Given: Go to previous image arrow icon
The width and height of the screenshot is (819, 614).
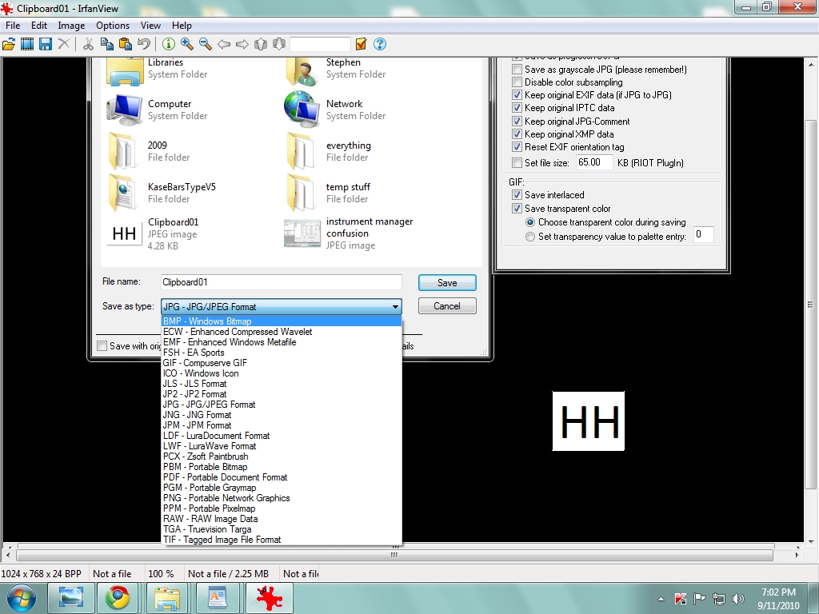Looking at the screenshot, I should (224, 45).
